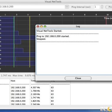112x112 pixels.
Task: Click the Visual NetTools window title
Action: pos(53,1)
